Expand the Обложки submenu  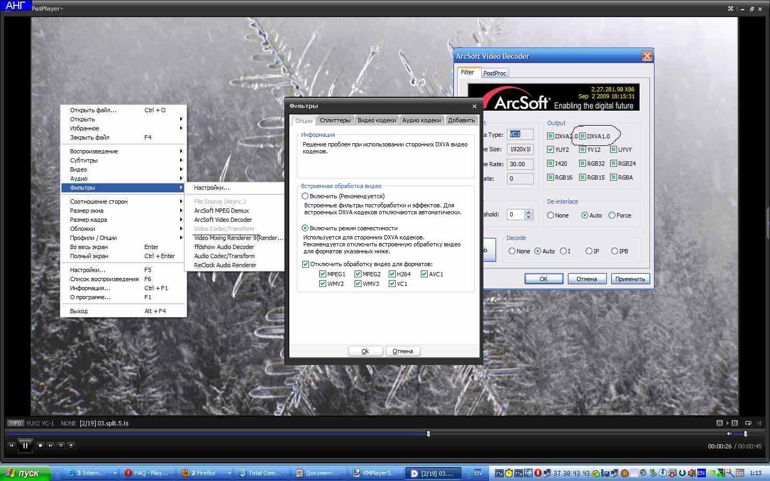click(123, 229)
